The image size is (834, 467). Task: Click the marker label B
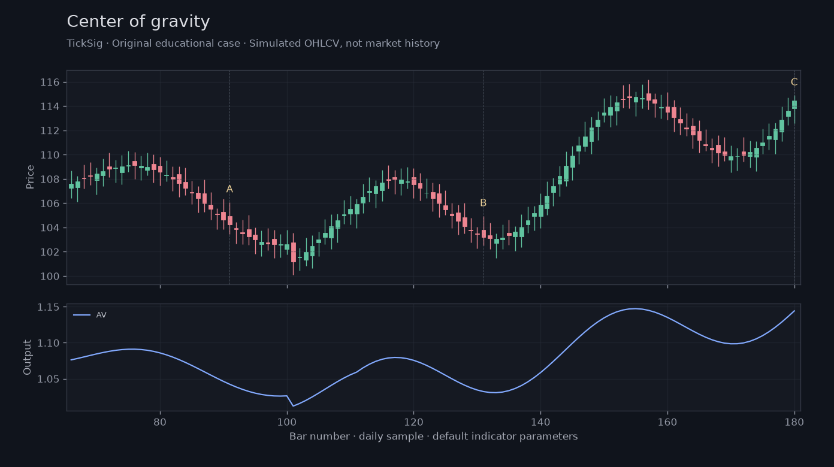click(x=483, y=203)
